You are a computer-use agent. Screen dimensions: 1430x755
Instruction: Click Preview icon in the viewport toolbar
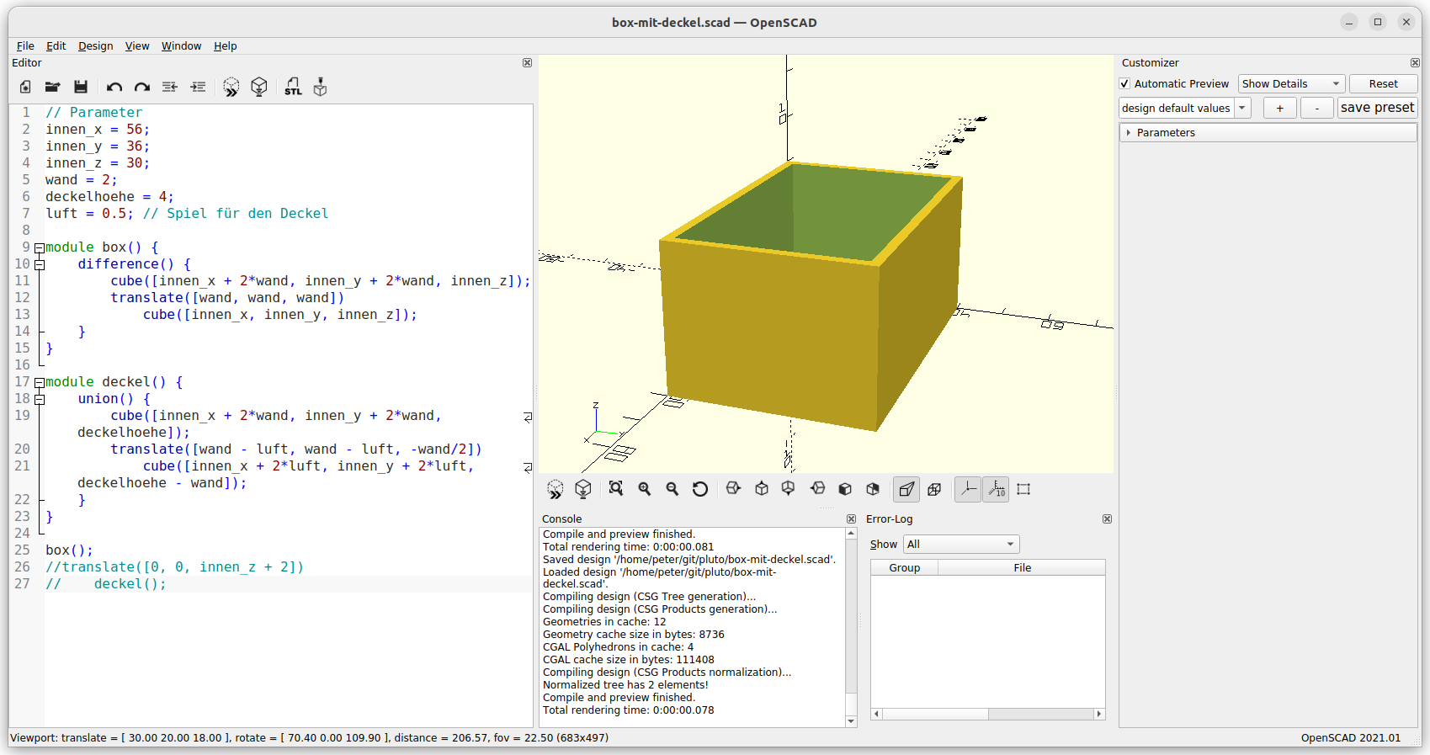(x=556, y=489)
